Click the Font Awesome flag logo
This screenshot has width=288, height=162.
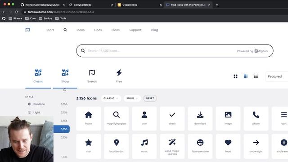coord(28,30)
